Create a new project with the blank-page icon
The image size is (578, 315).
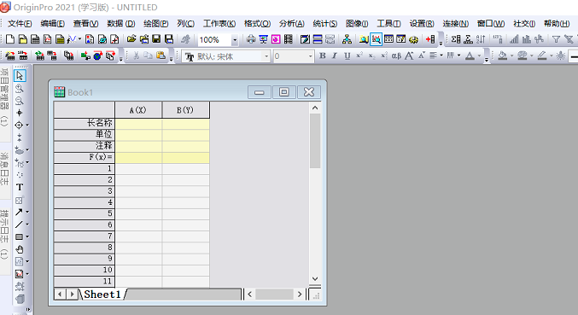(10, 39)
